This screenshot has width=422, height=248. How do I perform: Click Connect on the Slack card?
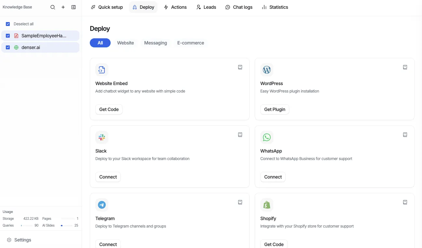(x=108, y=177)
